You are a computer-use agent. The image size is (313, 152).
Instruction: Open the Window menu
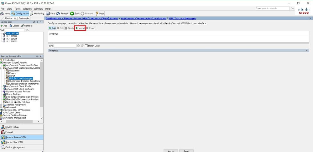point(38,9)
